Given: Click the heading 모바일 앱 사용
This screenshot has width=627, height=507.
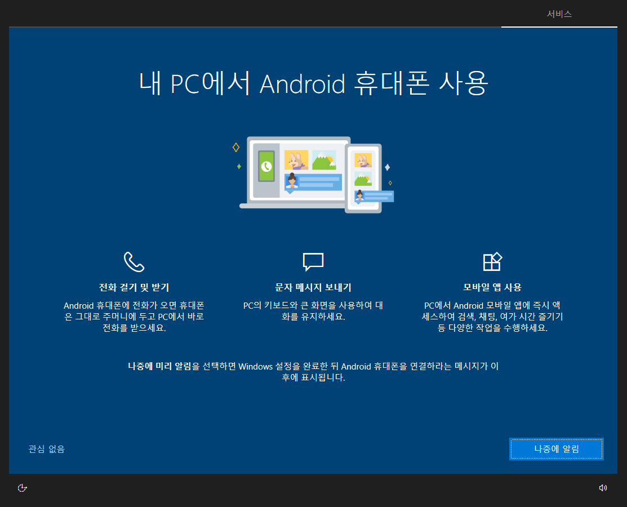Looking at the screenshot, I should coord(492,287).
